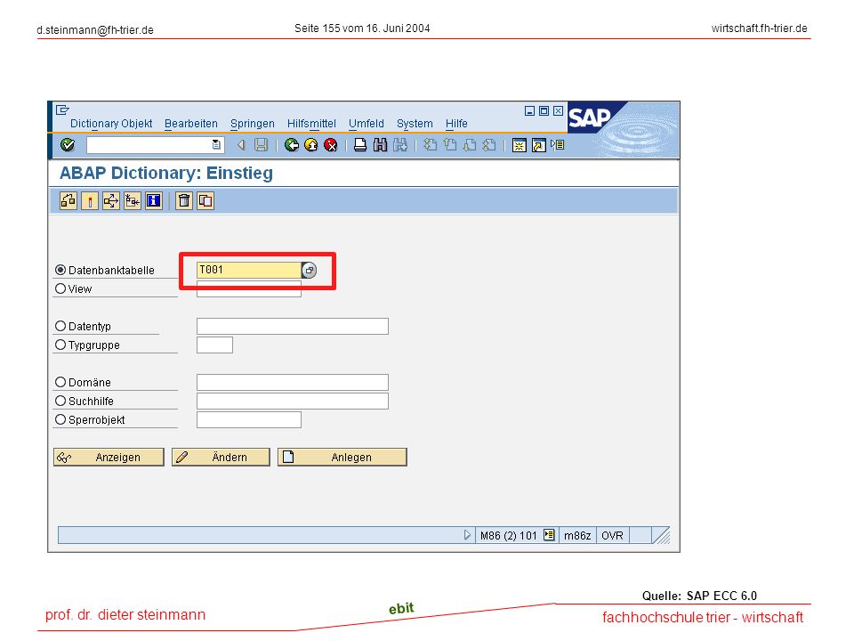Open the Hilfe menu
Viewport: 854px width, 641px height.
(456, 124)
